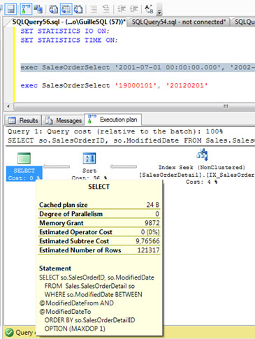
Task: Select Results to Grid output mode
Action: click(66, 9)
